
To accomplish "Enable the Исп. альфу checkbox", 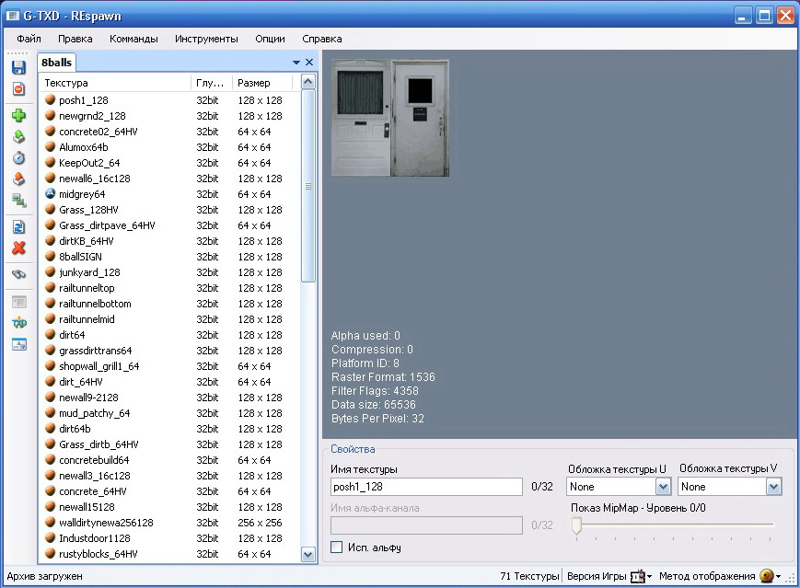I will pos(337,548).
